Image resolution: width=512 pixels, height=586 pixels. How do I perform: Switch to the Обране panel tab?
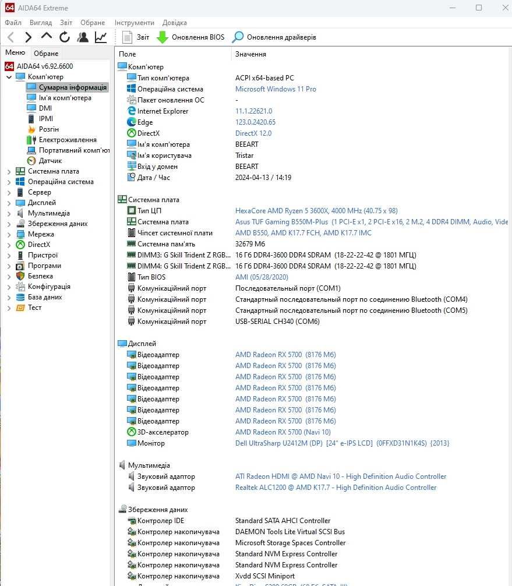tap(46, 53)
